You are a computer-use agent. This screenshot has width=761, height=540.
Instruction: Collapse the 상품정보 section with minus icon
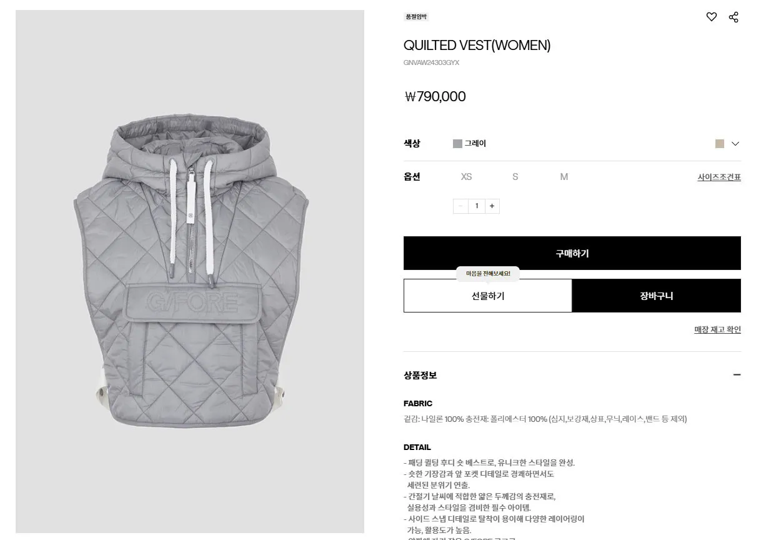point(737,375)
